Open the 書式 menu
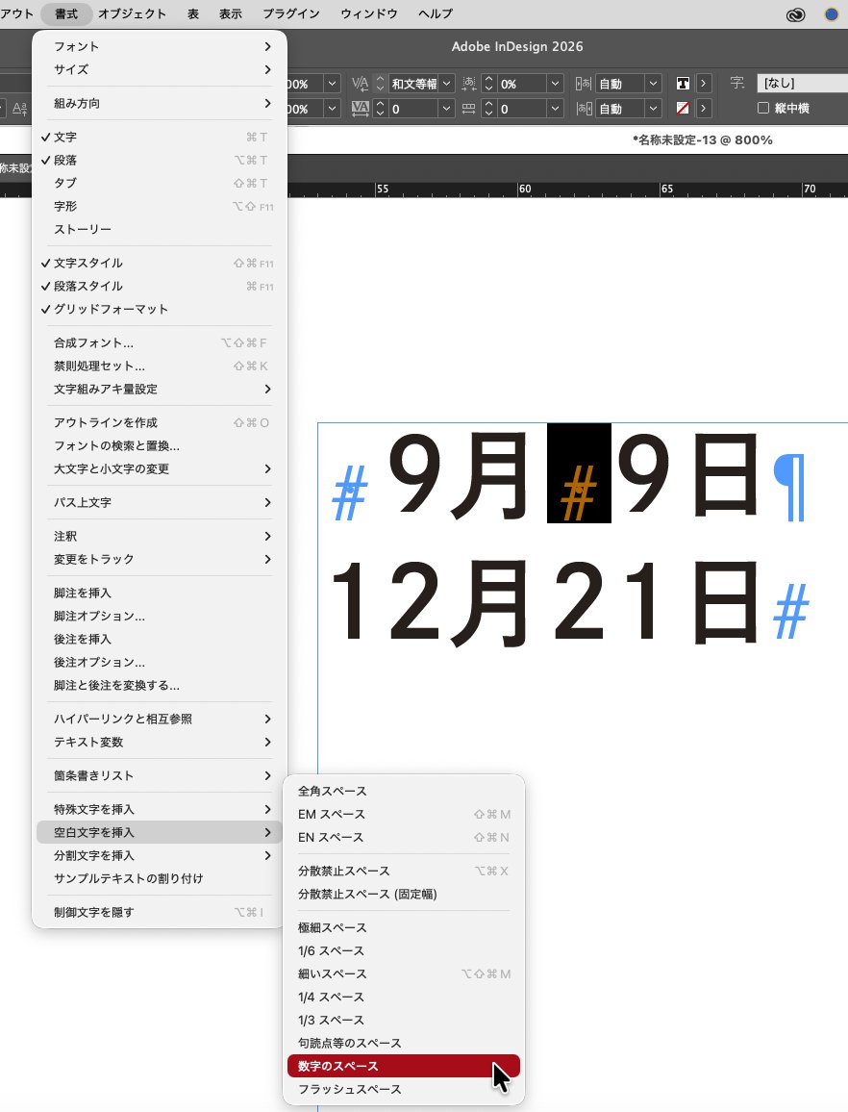This screenshot has height=1112, width=848. (x=66, y=13)
